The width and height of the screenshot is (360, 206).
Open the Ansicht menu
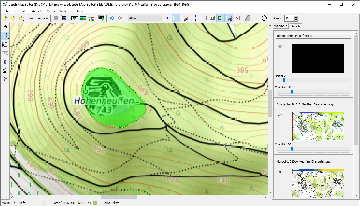pyautogui.click(x=37, y=11)
